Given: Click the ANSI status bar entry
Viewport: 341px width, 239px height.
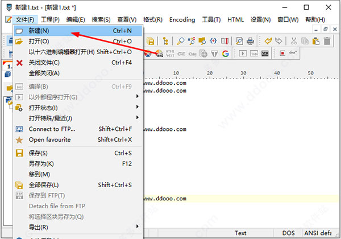Looking at the screenshot, I should pyautogui.click(x=318, y=233).
